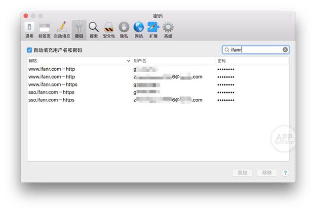This screenshot has height=212, width=316.
Task: Toggle 自动填充用户名和密码 checkbox
Action: 30,50
